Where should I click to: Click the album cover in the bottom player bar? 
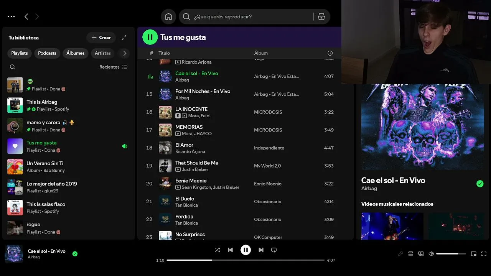pos(14,254)
